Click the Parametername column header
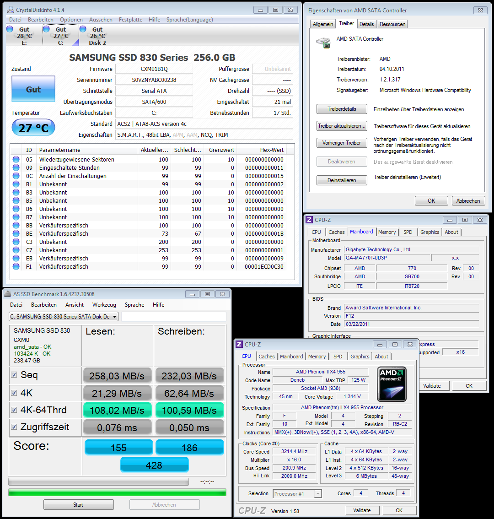 tap(87, 150)
